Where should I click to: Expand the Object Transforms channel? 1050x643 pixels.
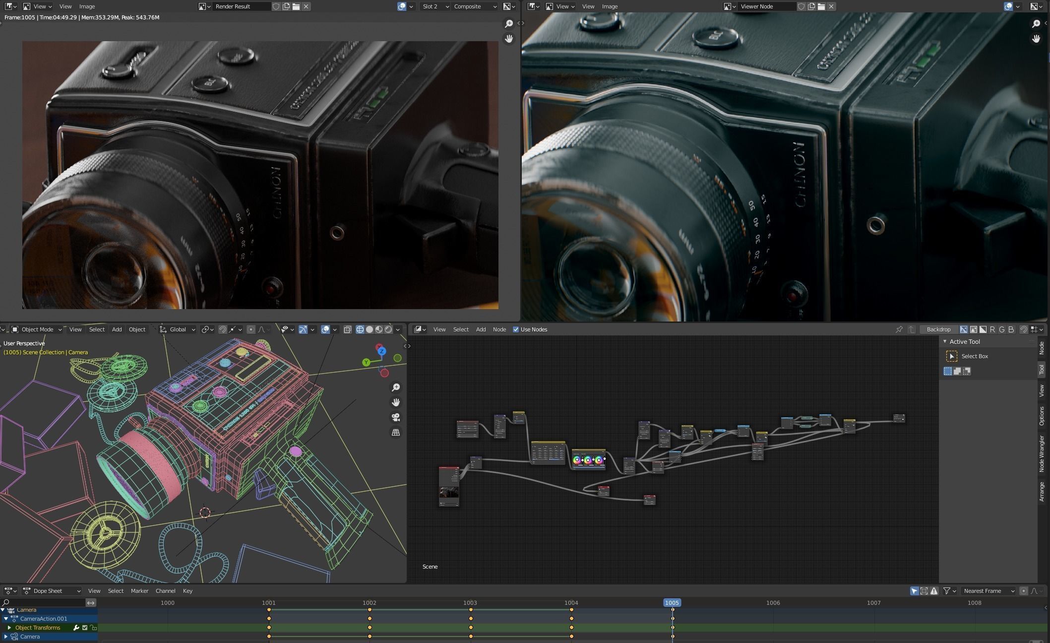9,628
